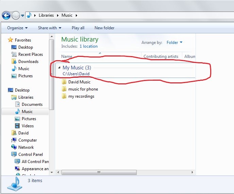This screenshot has height=194, width=234.
Task: Expand the arrow after Libraries breadcrumb
Action: point(57,16)
